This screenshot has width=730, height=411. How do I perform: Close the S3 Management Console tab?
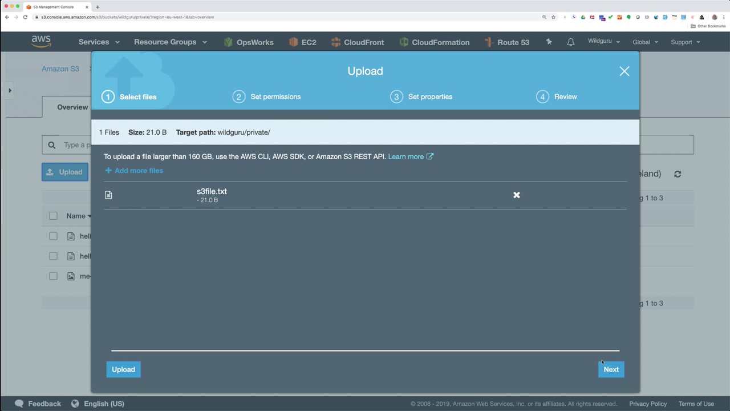87,7
